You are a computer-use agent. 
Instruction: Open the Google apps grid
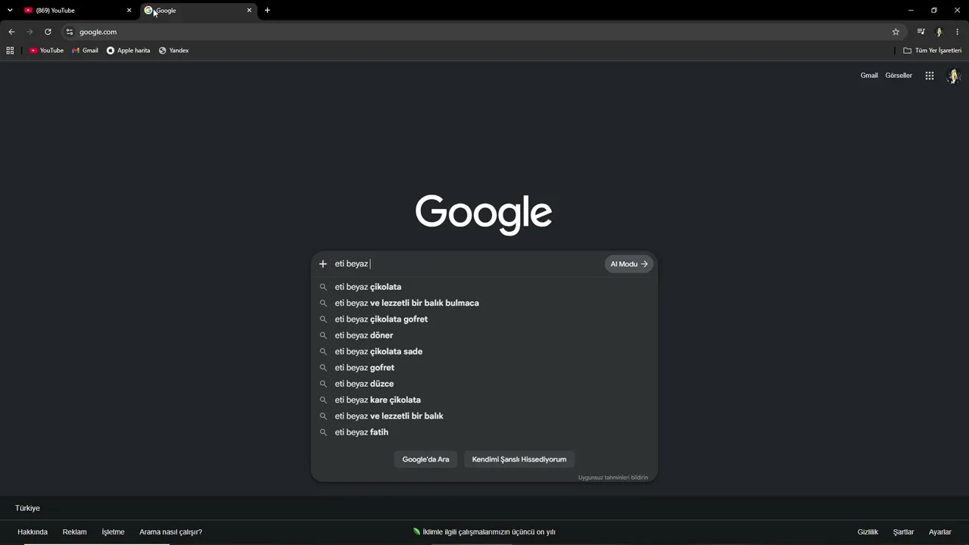930,76
